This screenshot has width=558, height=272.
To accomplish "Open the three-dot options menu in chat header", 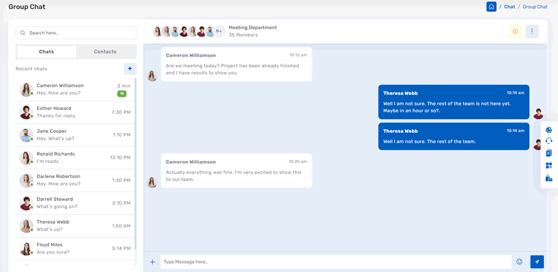I will tap(532, 32).
